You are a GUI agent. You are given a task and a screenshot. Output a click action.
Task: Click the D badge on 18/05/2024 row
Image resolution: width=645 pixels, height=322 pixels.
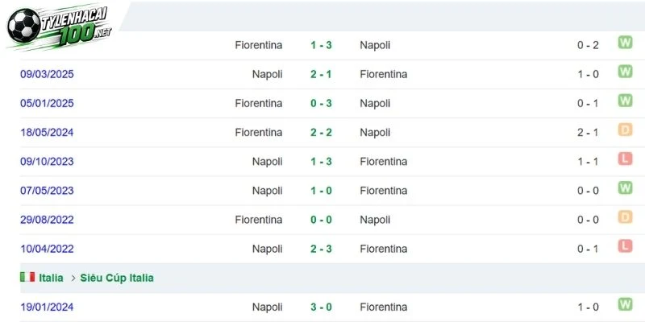pos(625,130)
